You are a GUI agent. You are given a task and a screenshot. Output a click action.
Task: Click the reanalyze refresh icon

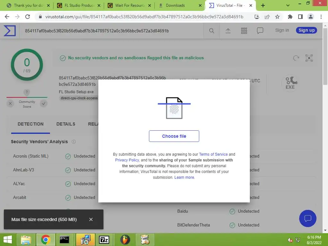click(296, 58)
